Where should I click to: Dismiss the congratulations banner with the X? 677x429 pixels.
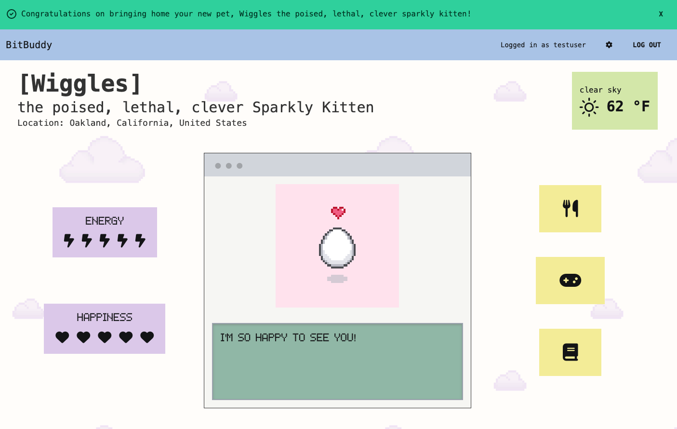(661, 14)
